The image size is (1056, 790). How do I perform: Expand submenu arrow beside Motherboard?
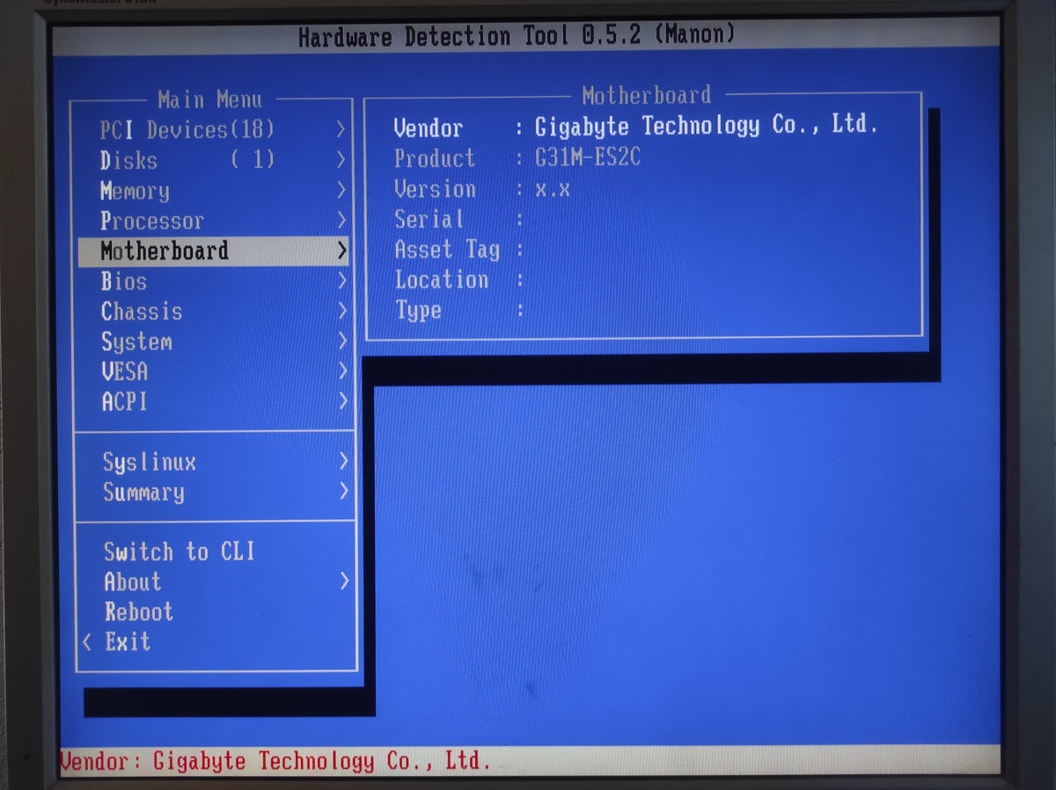pyautogui.click(x=342, y=251)
